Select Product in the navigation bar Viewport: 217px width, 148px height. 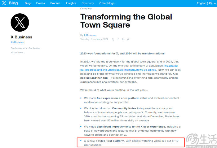point(55,3)
